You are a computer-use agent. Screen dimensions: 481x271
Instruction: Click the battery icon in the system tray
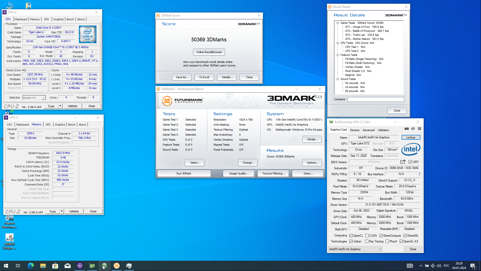427,266
